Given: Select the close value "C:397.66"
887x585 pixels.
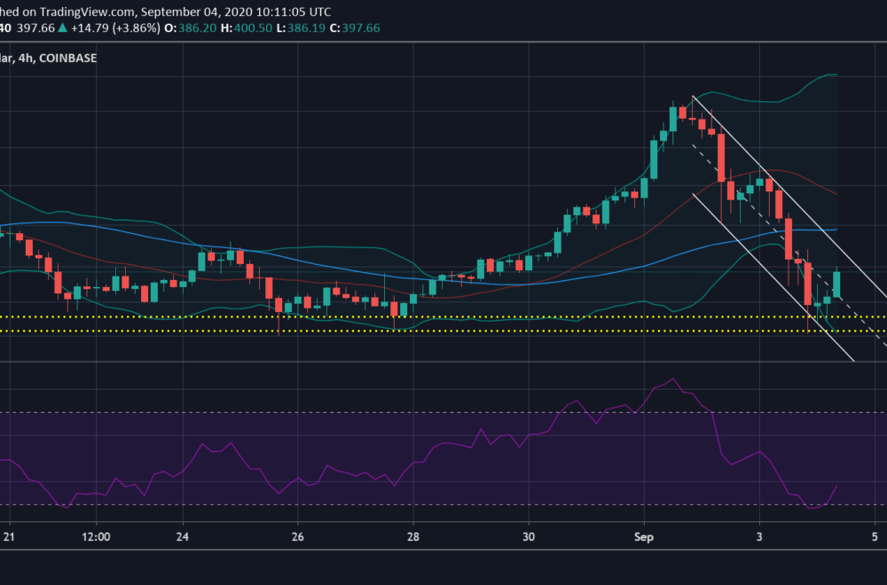Looking at the screenshot, I should coord(355,28).
